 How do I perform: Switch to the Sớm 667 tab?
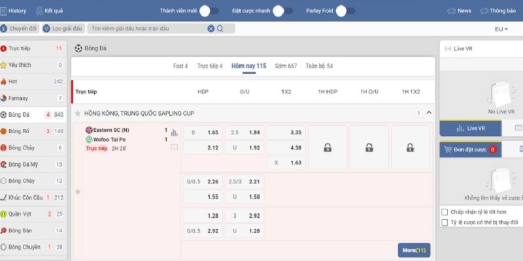tap(286, 66)
